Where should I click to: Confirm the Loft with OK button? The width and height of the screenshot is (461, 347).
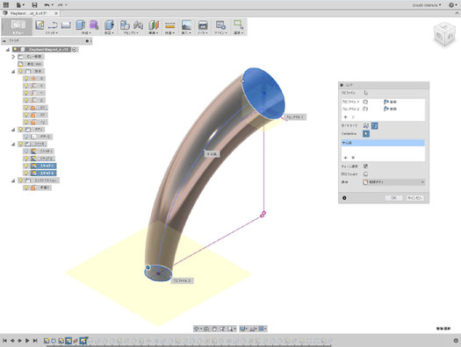393,198
